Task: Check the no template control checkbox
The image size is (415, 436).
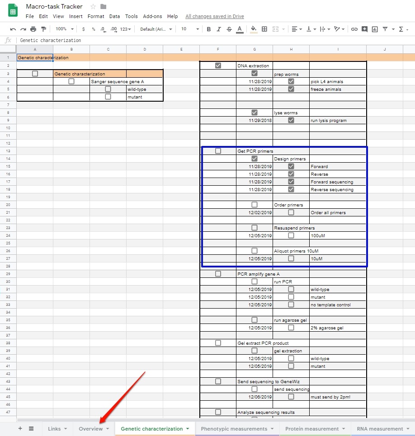Action: pyautogui.click(x=291, y=305)
